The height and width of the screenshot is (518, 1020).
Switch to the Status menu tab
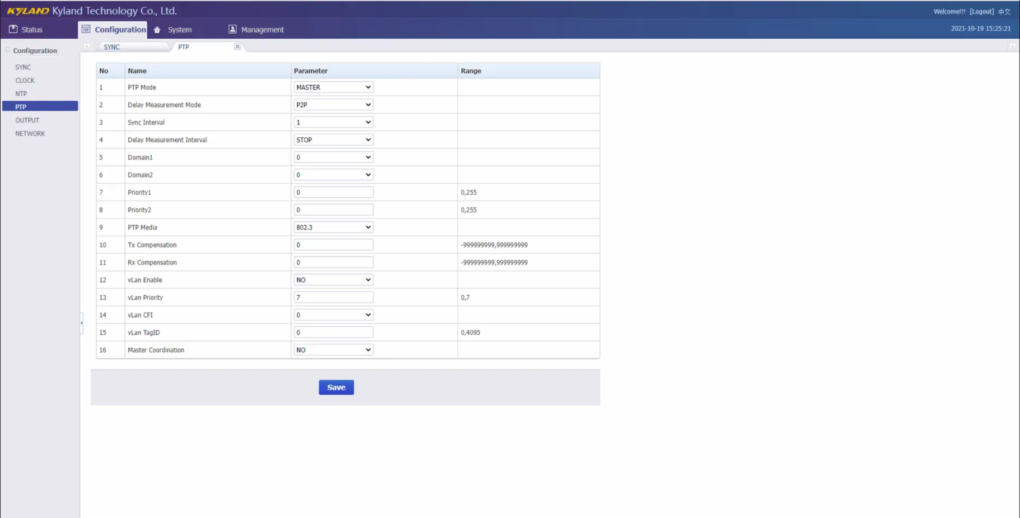26,30
